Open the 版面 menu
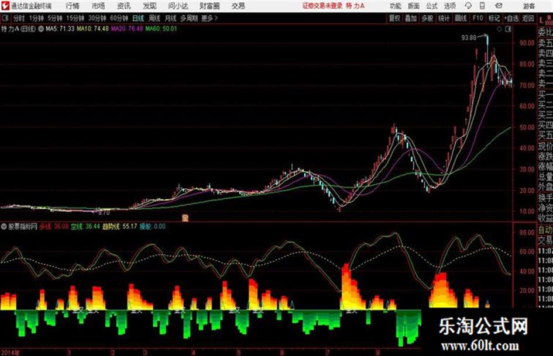The image size is (553, 356). (414, 6)
